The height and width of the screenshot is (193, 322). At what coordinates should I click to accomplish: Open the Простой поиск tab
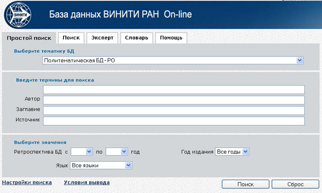pos(29,38)
